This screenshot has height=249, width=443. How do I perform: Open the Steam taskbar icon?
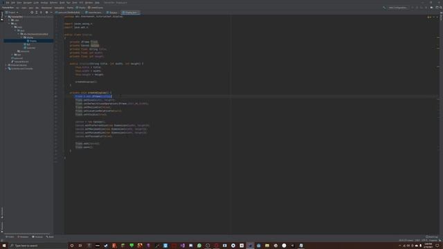click(106, 246)
